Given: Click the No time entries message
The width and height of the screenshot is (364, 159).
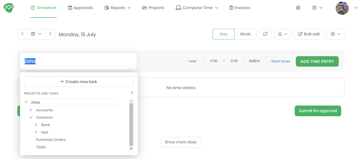Looking at the screenshot, I should (x=181, y=88).
